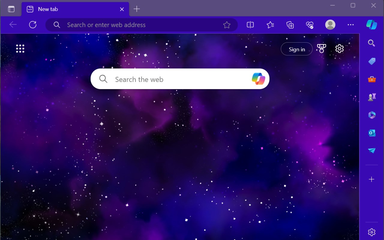Maximize the browser window
The height and width of the screenshot is (240, 384).
point(353,5)
